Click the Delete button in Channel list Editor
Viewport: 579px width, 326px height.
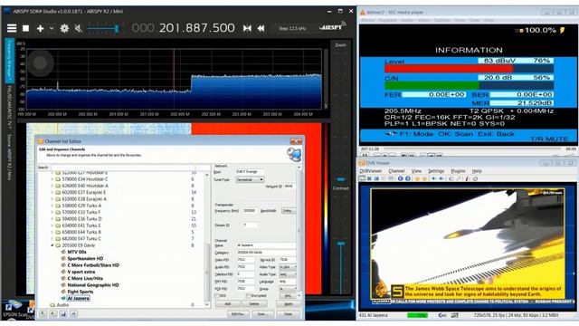tap(254, 304)
